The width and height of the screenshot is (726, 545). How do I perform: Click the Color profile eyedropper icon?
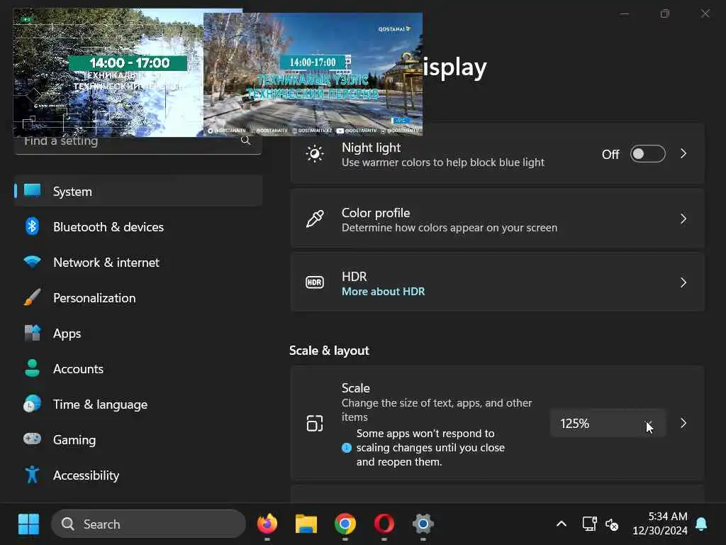point(315,219)
